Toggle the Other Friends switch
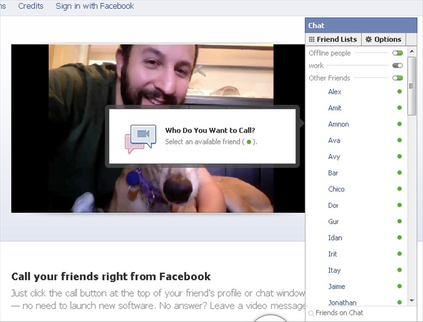This screenshot has width=423, height=322. (x=398, y=78)
